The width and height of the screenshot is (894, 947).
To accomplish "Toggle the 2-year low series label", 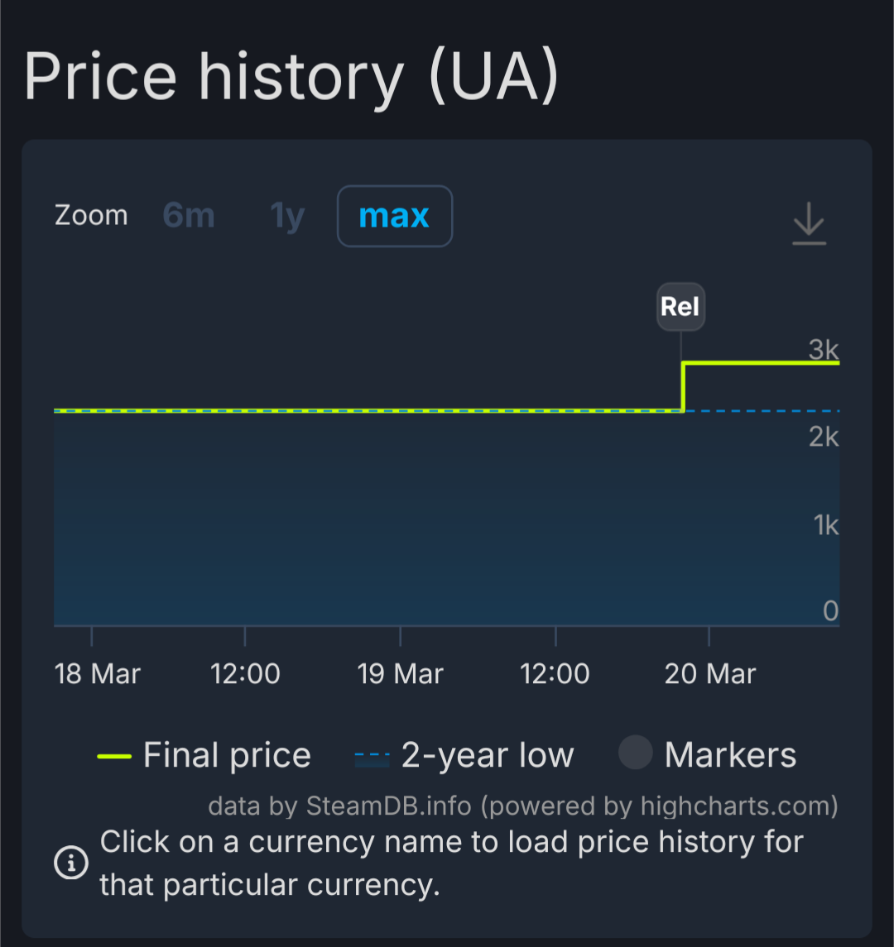I will (487, 756).
